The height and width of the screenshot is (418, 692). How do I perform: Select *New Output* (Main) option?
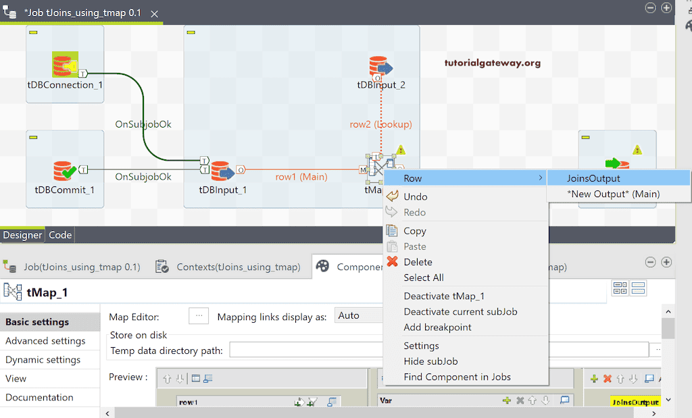[x=613, y=194]
